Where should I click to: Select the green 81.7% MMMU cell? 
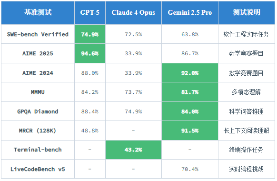click(190, 92)
